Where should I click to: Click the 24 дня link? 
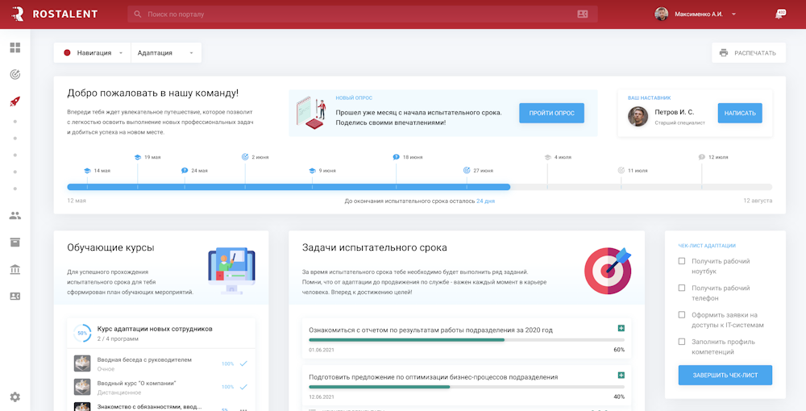tap(485, 201)
